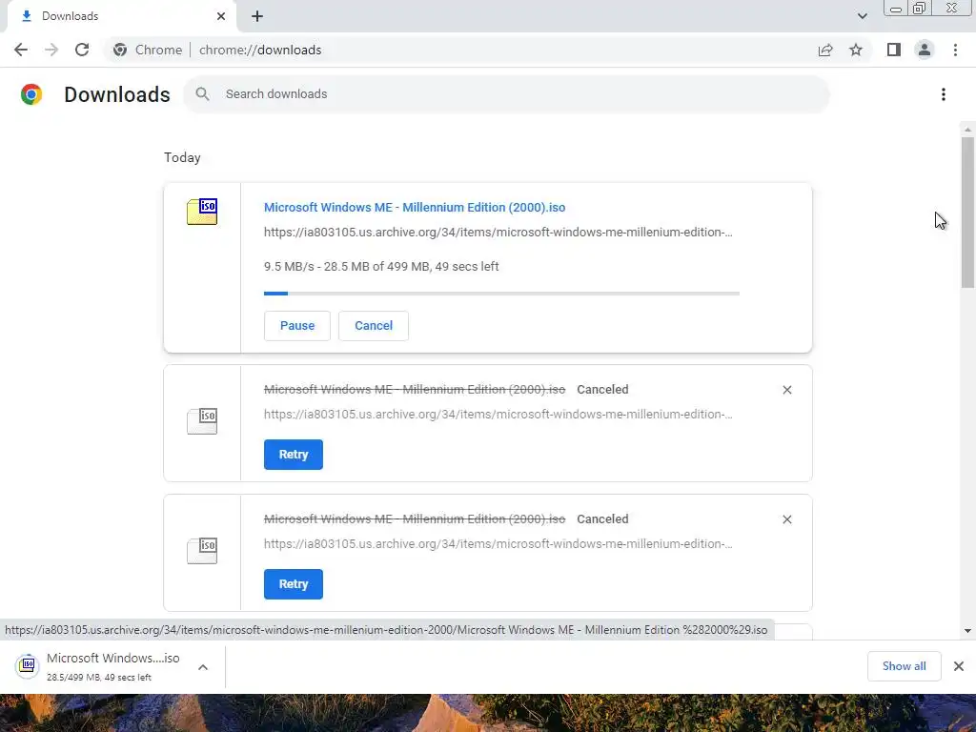Click the forward navigation arrow
The height and width of the screenshot is (732, 976).
(51, 50)
